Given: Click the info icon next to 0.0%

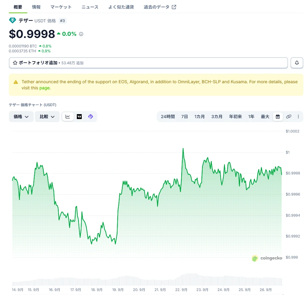Looking at the screenshot, I should pos(81,34).
